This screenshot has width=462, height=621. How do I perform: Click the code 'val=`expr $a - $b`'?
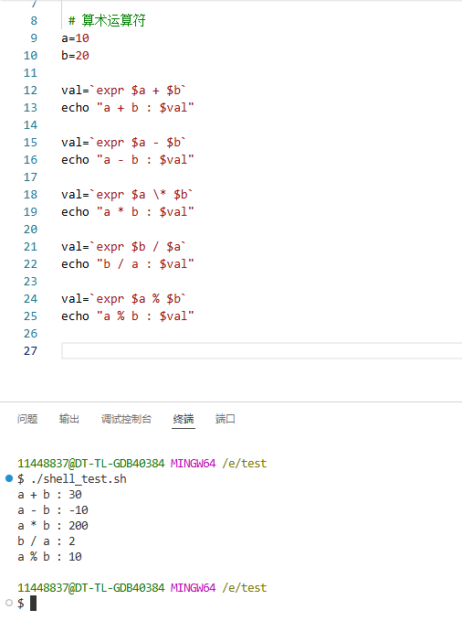123,142
